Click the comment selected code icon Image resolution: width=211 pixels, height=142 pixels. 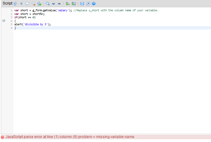click(x=27, y=4)
